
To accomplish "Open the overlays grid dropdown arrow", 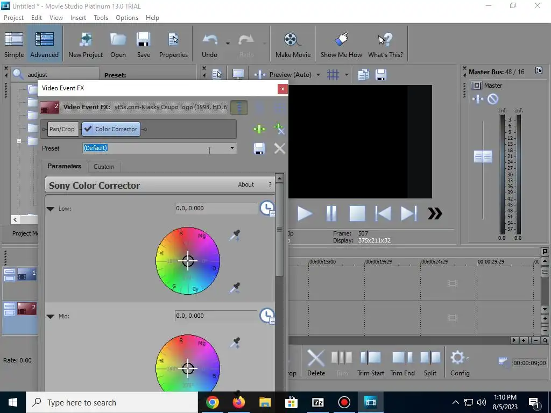I will coord(347,74).
